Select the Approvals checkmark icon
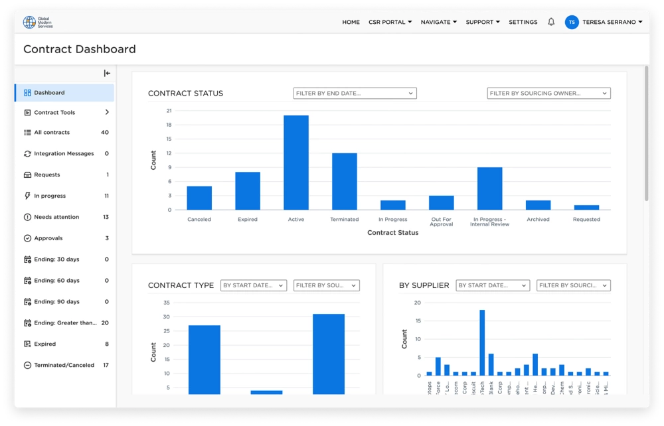The height and width of the screenshot is (426, 664). pyautogui.click(x=27, y=238)
